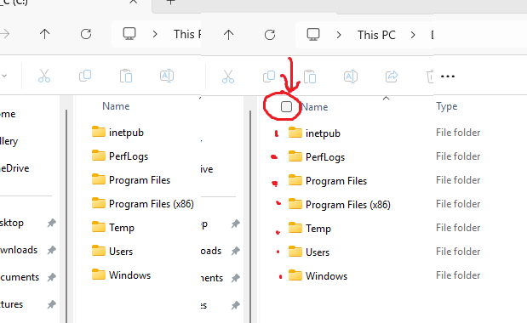Sort by Name header in the left window
Screen dimensions: 527x323
(x=116, y=106)
